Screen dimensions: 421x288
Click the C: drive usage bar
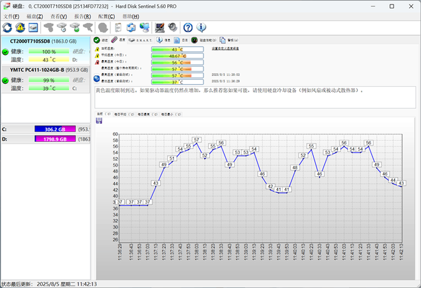click(54, 128)
